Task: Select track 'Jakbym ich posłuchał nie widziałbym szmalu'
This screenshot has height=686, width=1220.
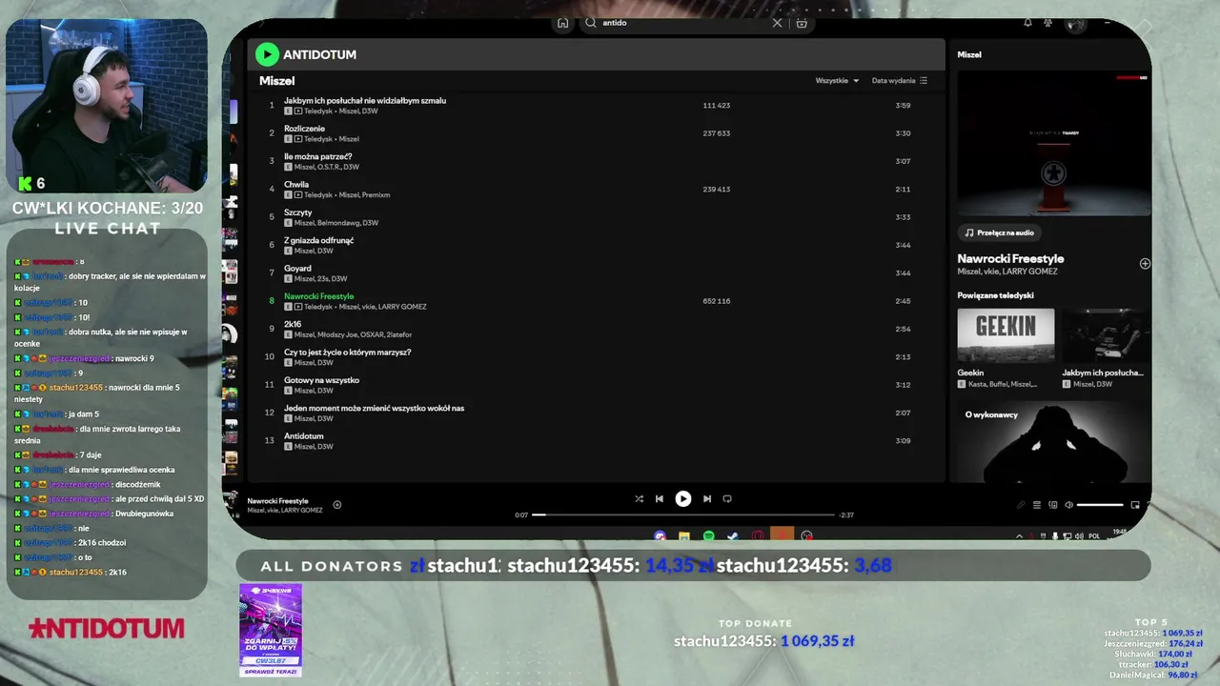Action: click(x=365, y=101)
